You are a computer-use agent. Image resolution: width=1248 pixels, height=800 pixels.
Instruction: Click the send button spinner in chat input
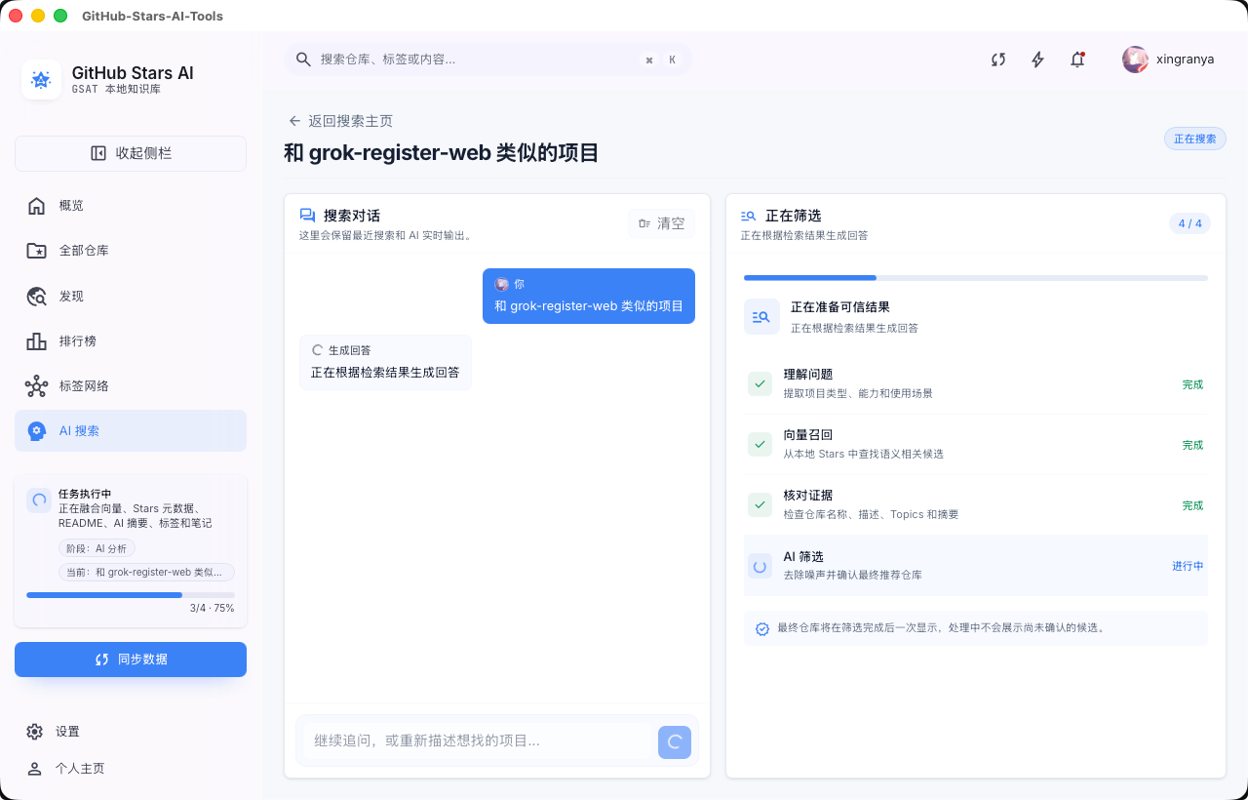[x=675, y=741]
